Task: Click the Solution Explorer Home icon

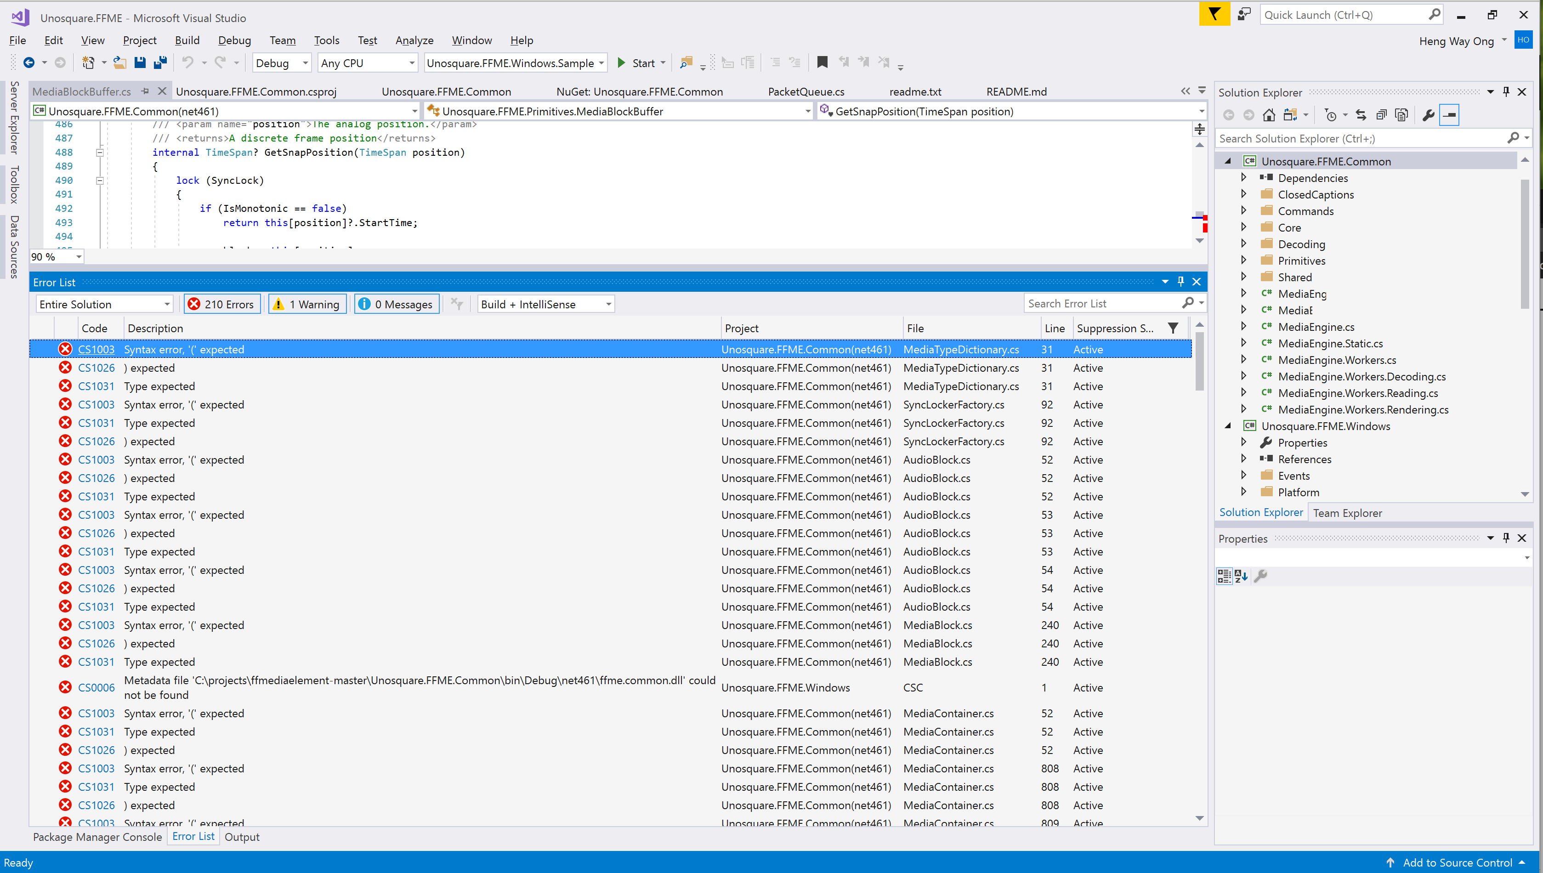Action: coord(1269,114)
